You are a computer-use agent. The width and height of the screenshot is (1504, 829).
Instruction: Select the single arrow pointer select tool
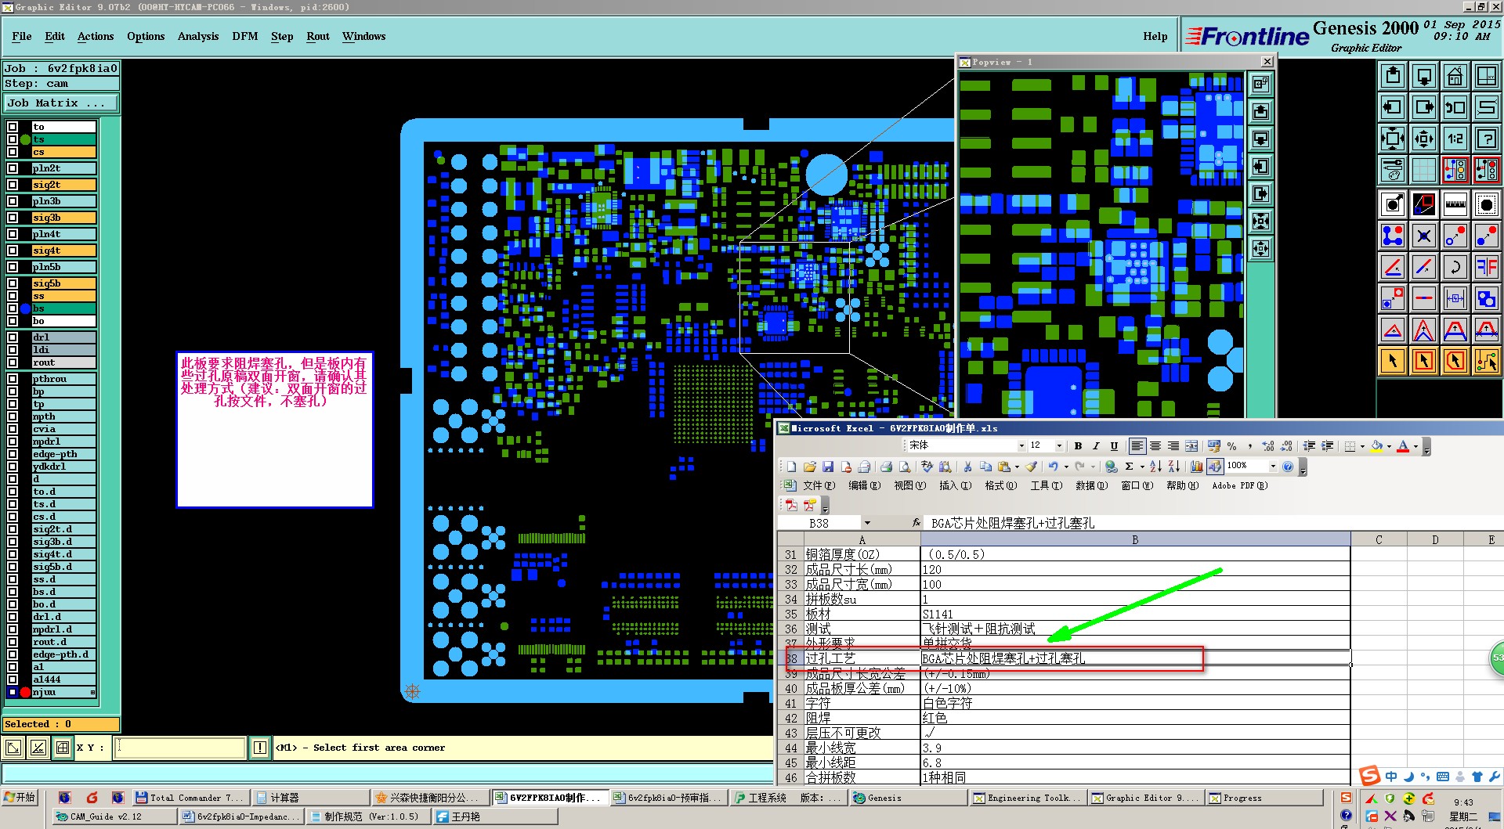click(x=1393, y=361)
